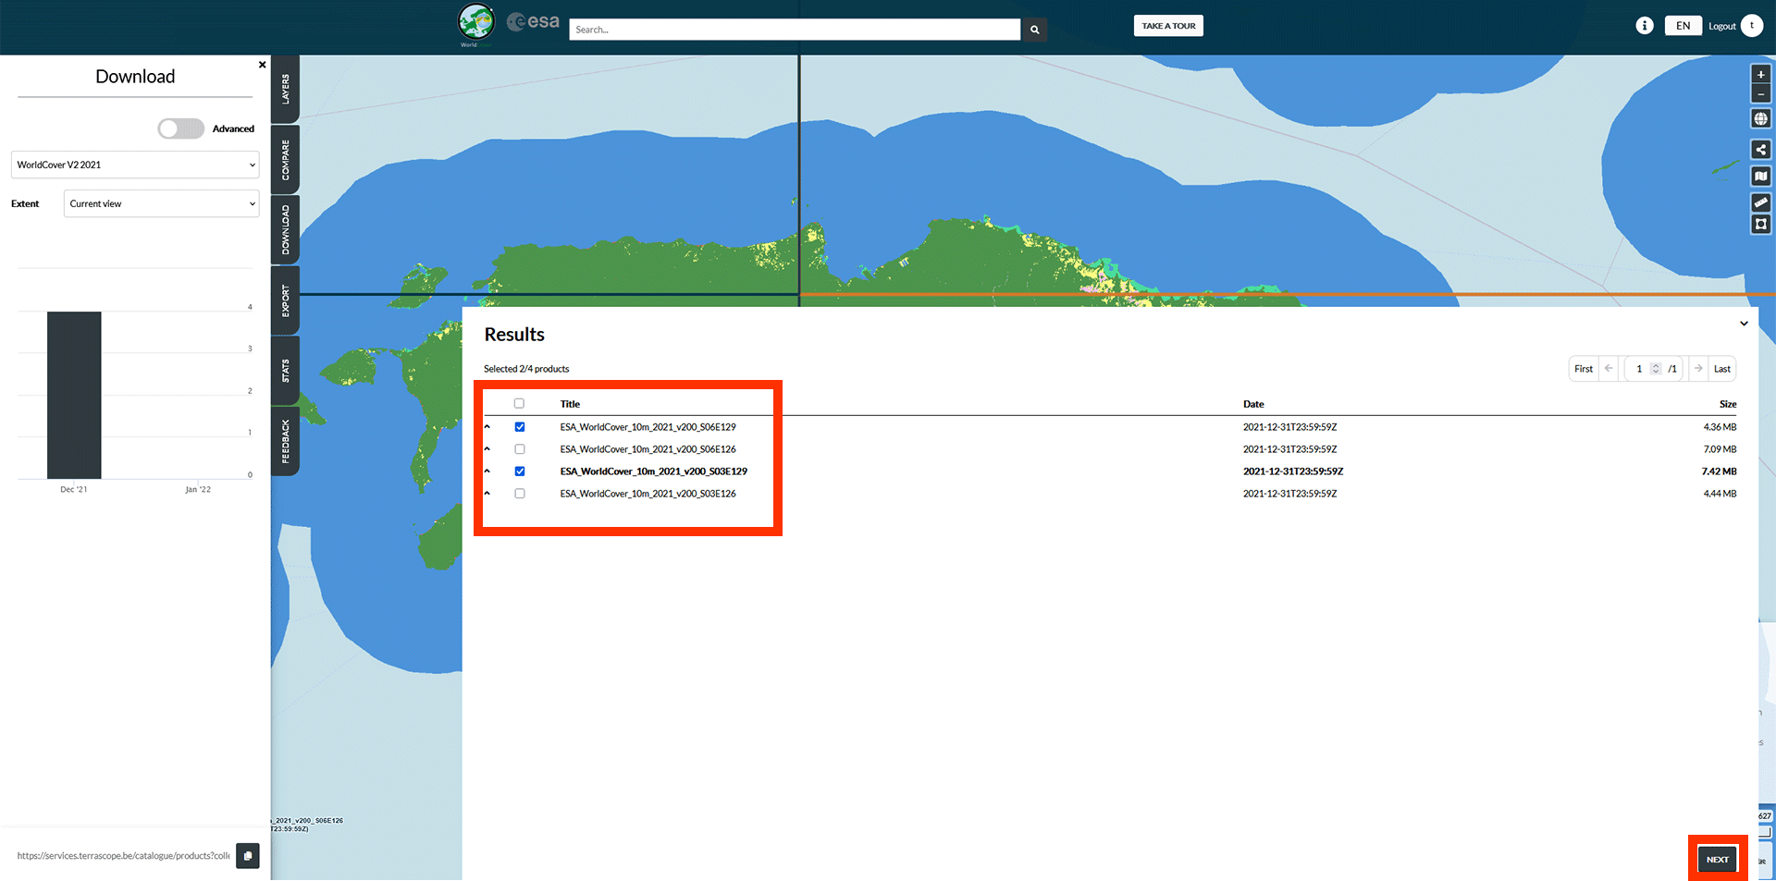Viewport: 1776px width, 881px height.
Task: Click the map zoom in plus button
Action: coord(1760,75)
